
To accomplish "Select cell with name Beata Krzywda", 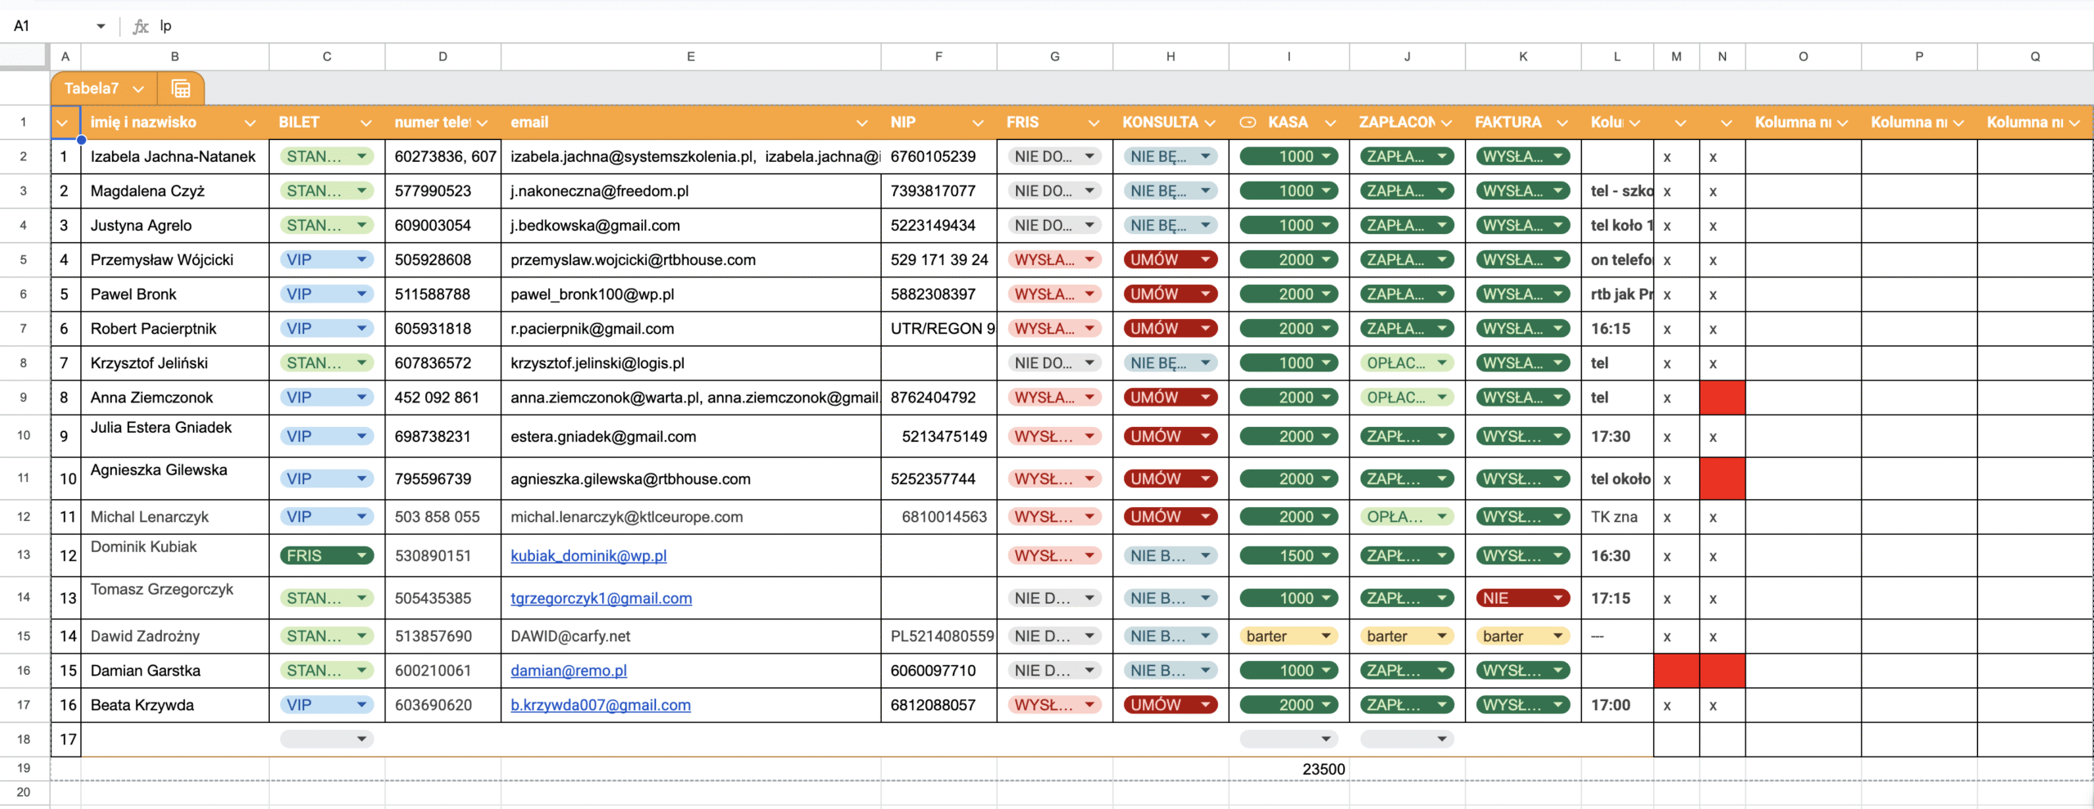I will tap(174, 704).
